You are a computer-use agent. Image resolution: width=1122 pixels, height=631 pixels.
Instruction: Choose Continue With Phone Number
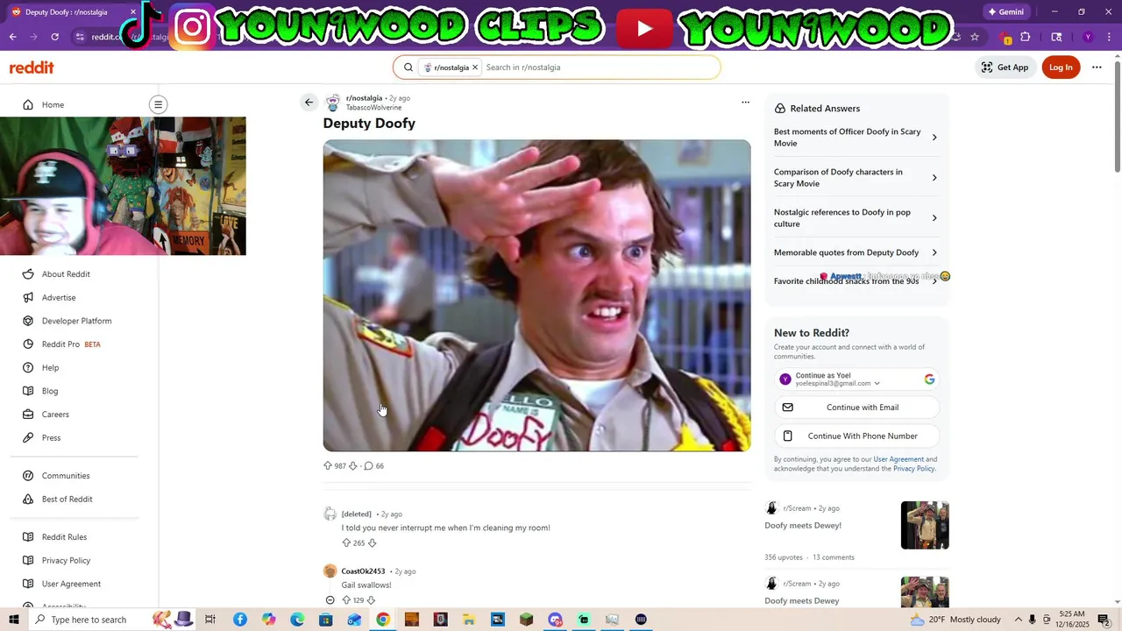point(857,436)
